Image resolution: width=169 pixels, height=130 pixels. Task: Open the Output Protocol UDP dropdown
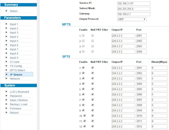(132, 19)
